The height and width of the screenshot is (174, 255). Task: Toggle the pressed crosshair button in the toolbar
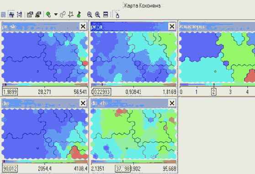click(x=11, y=15)
